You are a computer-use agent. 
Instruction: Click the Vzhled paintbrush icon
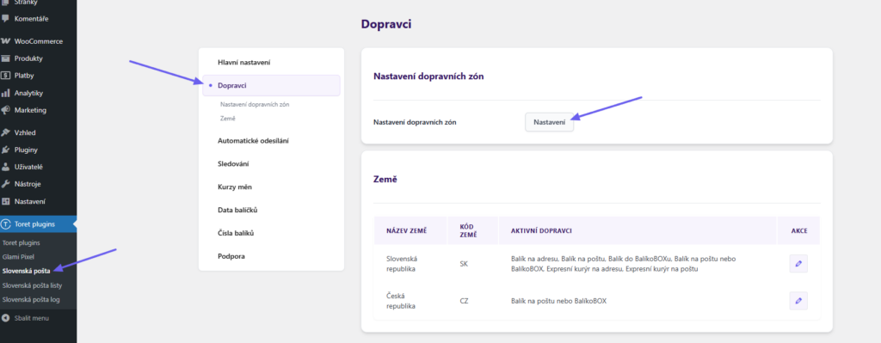pyautogui.click(x=6, y=132)
